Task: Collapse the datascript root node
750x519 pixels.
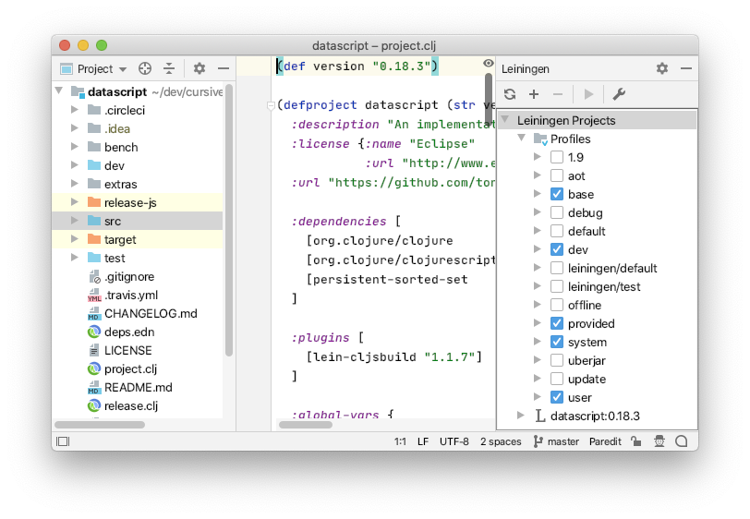Action: pos(59,91)
